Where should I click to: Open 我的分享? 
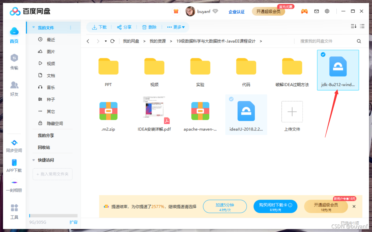pyautogui.click(x=46, y=135)
